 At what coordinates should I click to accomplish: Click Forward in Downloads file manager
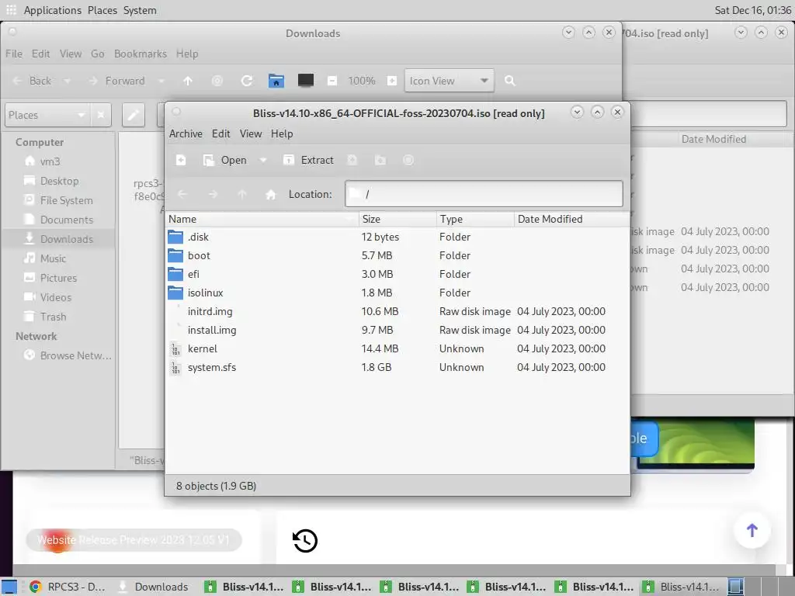(116, 81)
